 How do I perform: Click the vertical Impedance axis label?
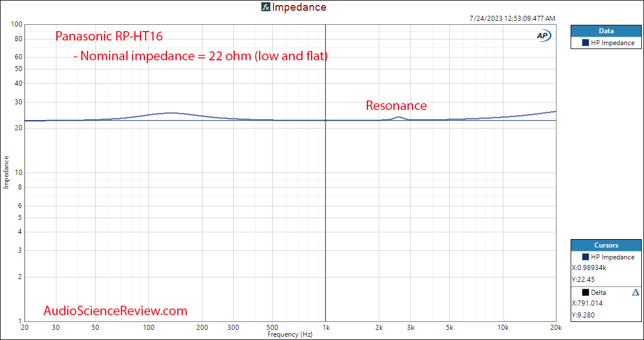pyautogui.click(x=6, y=172)
